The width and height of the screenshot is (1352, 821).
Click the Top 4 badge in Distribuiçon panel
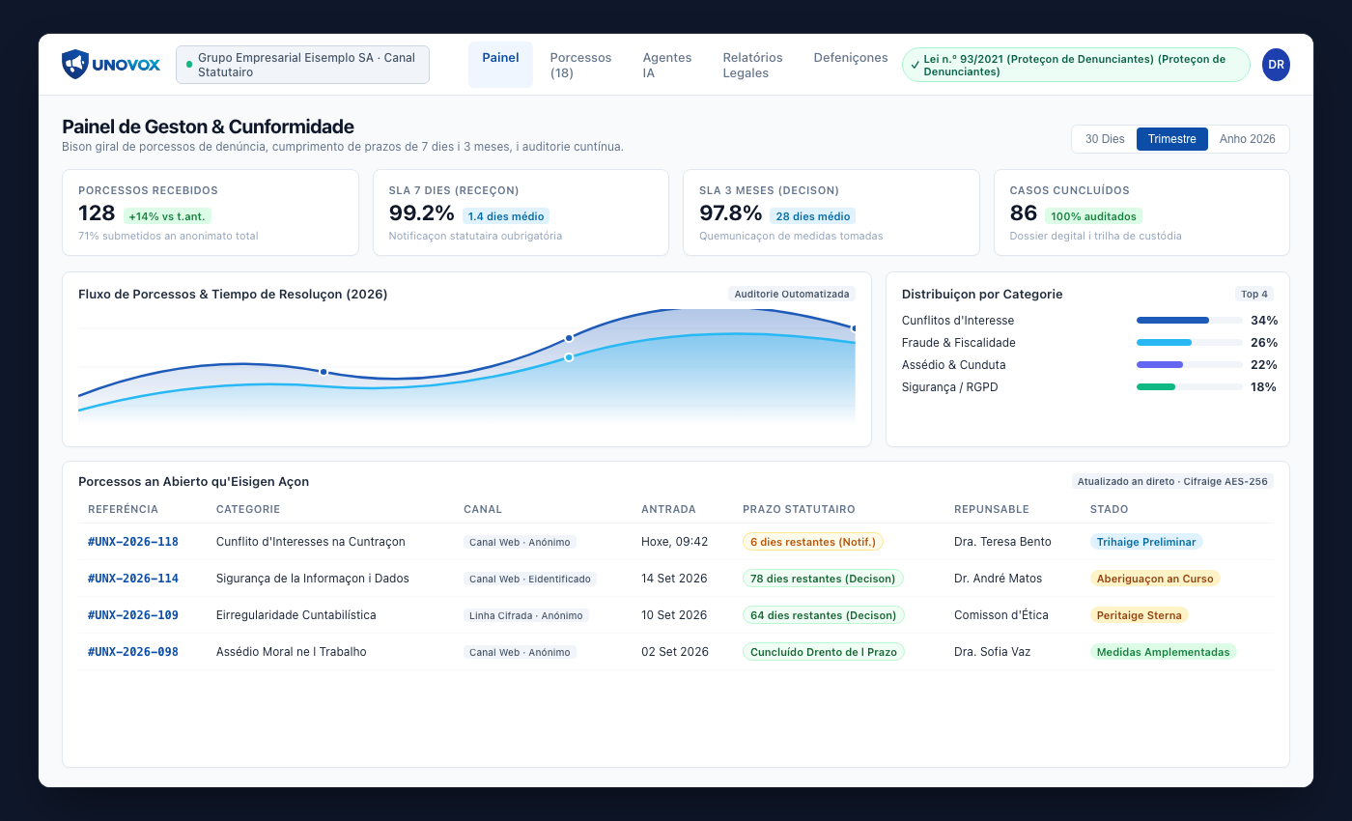[x=1254, y=294]
